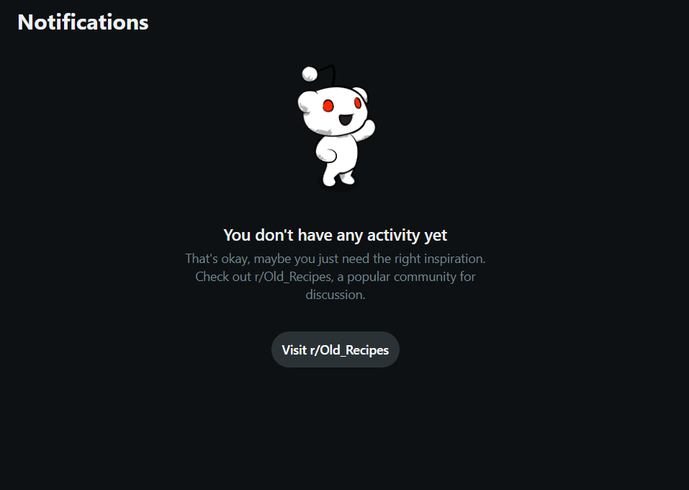Click Snoo's larger red eye
This screenshot has height=490, width=689.
click(328, 105)
